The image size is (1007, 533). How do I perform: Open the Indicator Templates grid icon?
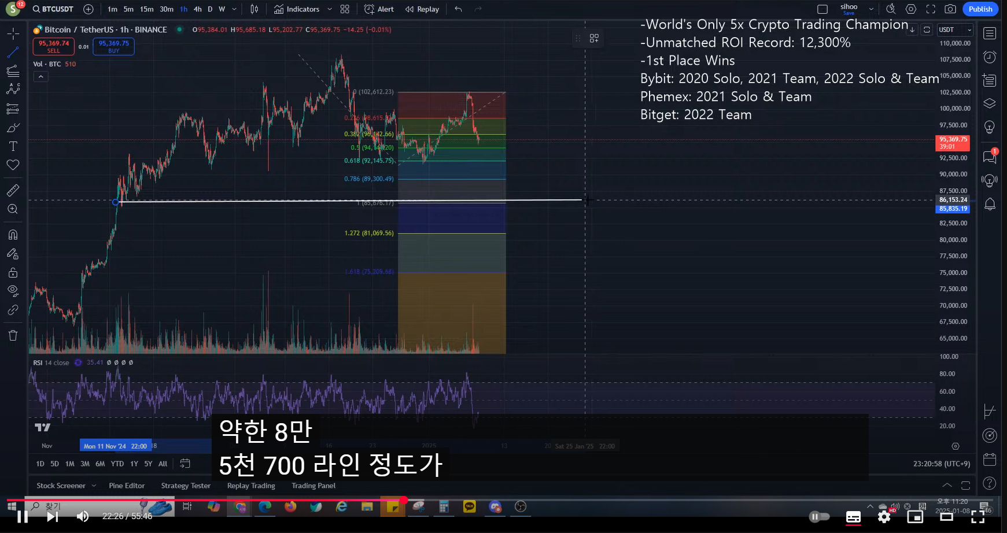(x=345, y=9)
